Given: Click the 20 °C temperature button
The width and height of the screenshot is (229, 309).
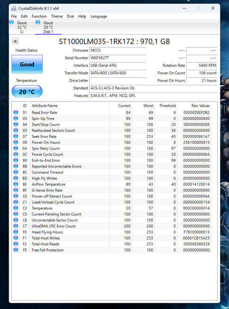Looking at the screenshot, I should 27,92.
